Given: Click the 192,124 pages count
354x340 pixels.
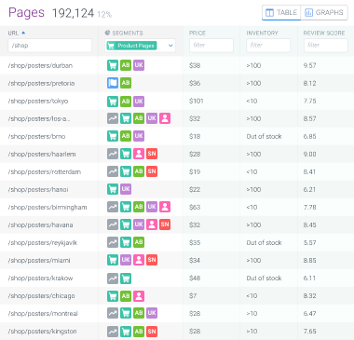Looking at the screenshot, I should [x=73, y=13].
